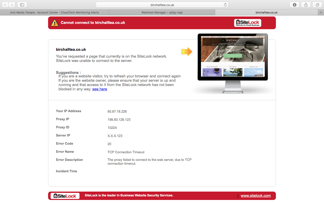
Task: Select the Error Code value 20
Action: [109, 144]
